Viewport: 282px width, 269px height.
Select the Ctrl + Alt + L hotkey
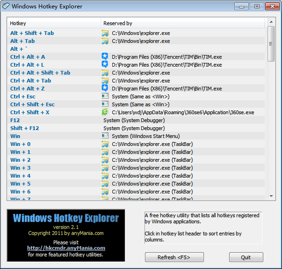(x=27, y=65)
